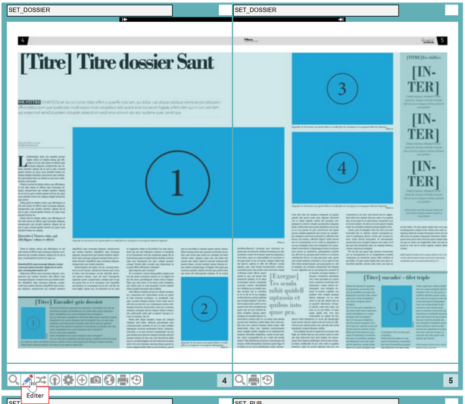
Task: Click the printer icon under page 4
Action: (x=123, y=380)
